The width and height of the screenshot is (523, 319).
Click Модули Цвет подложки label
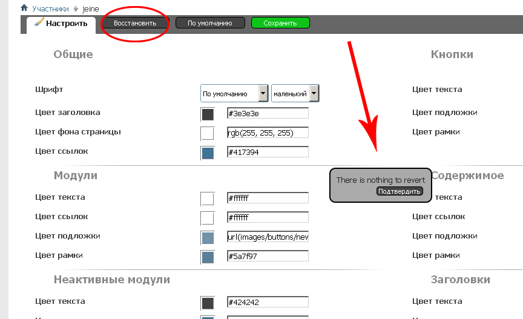click(68, 236)
